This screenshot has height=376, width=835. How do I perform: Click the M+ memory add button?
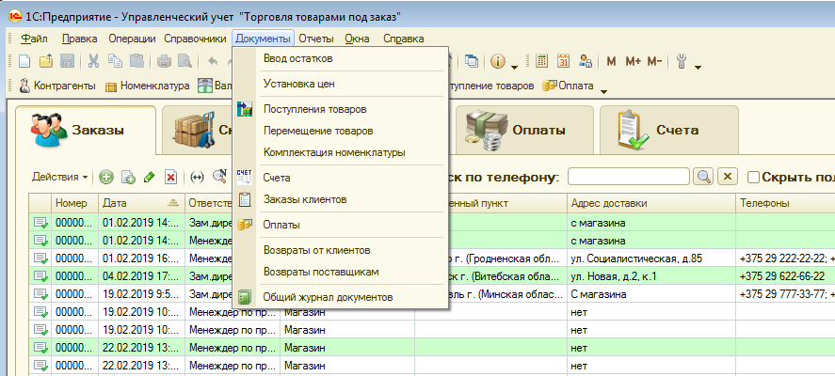633,62
